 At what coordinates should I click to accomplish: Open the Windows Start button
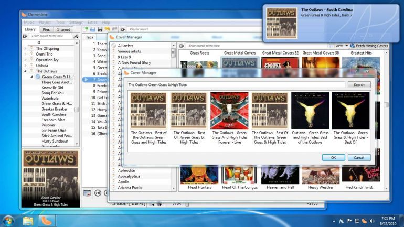tap(8, 221)
